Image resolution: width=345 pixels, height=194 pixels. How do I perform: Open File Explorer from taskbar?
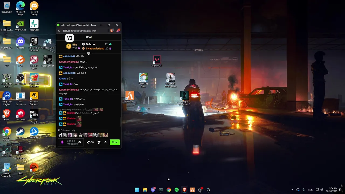pyautogui.click(x=145, y=190)
